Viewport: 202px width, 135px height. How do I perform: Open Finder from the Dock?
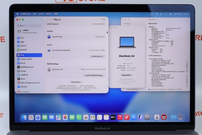click(24, 117)
